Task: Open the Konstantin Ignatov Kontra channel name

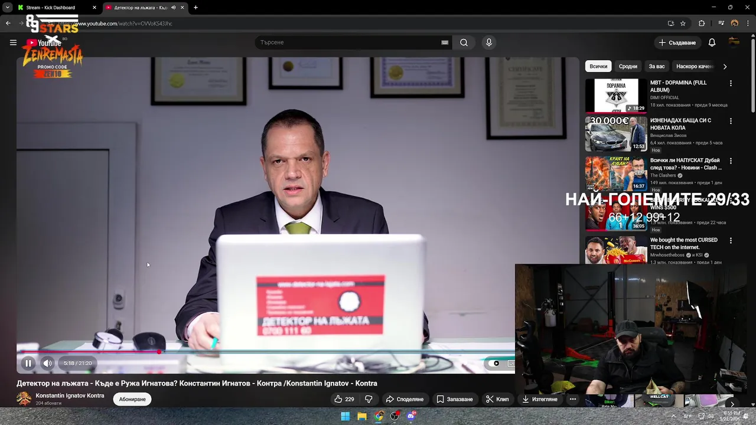Action: 70,395
